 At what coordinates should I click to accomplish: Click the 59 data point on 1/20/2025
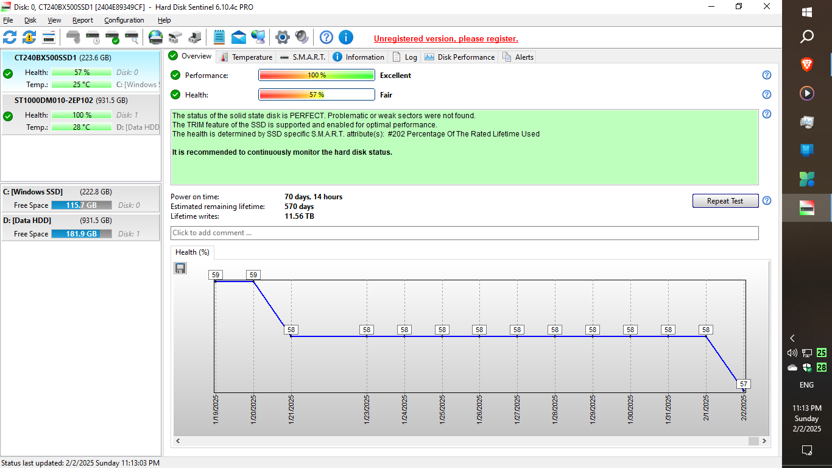(253, 275)
